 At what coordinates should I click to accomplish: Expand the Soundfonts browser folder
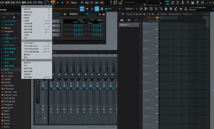coord(8,25)
